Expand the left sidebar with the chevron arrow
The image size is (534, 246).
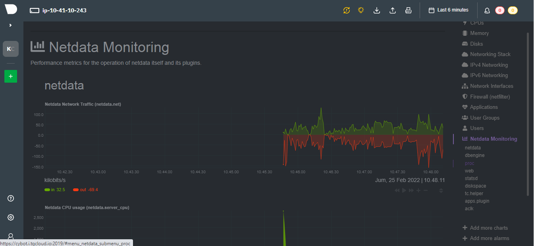[x=11, y=25]
